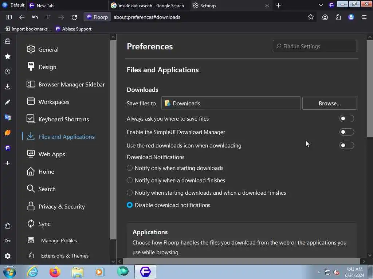The image size is (373, 279).
Task: Switch to the New Tab tab
Action: click(x=68, y=5)
